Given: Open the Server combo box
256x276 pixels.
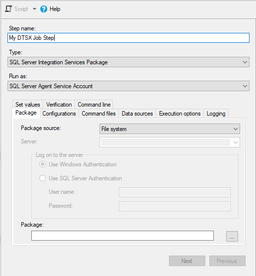Looking at the screenshot, I should [170, 142].
